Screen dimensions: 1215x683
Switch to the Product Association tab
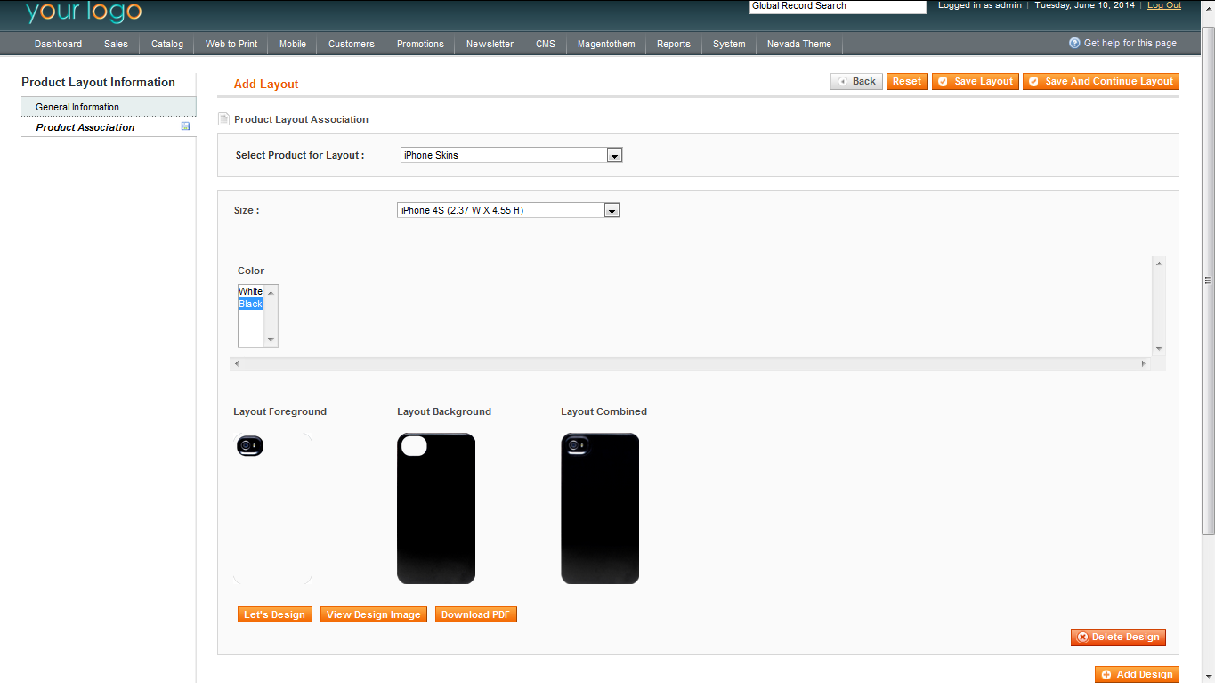click(x=109, y=127)
